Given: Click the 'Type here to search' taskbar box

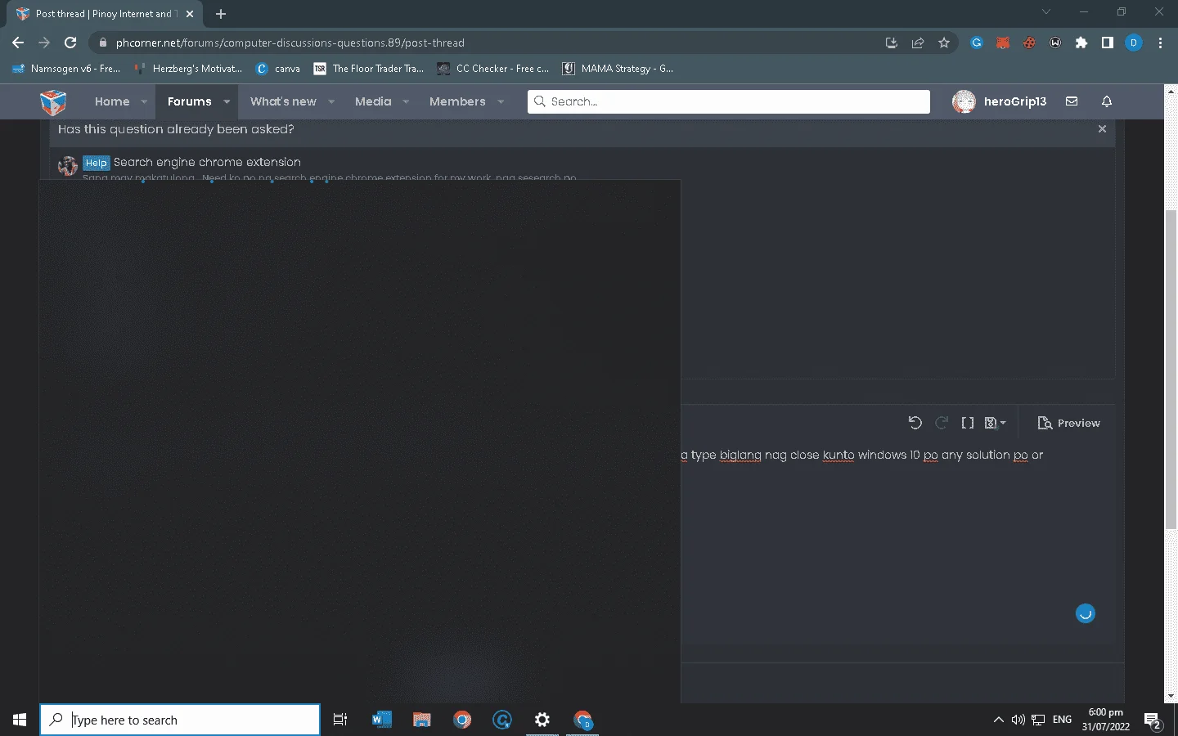Looking at the screenshot, I should pos(180,720).
